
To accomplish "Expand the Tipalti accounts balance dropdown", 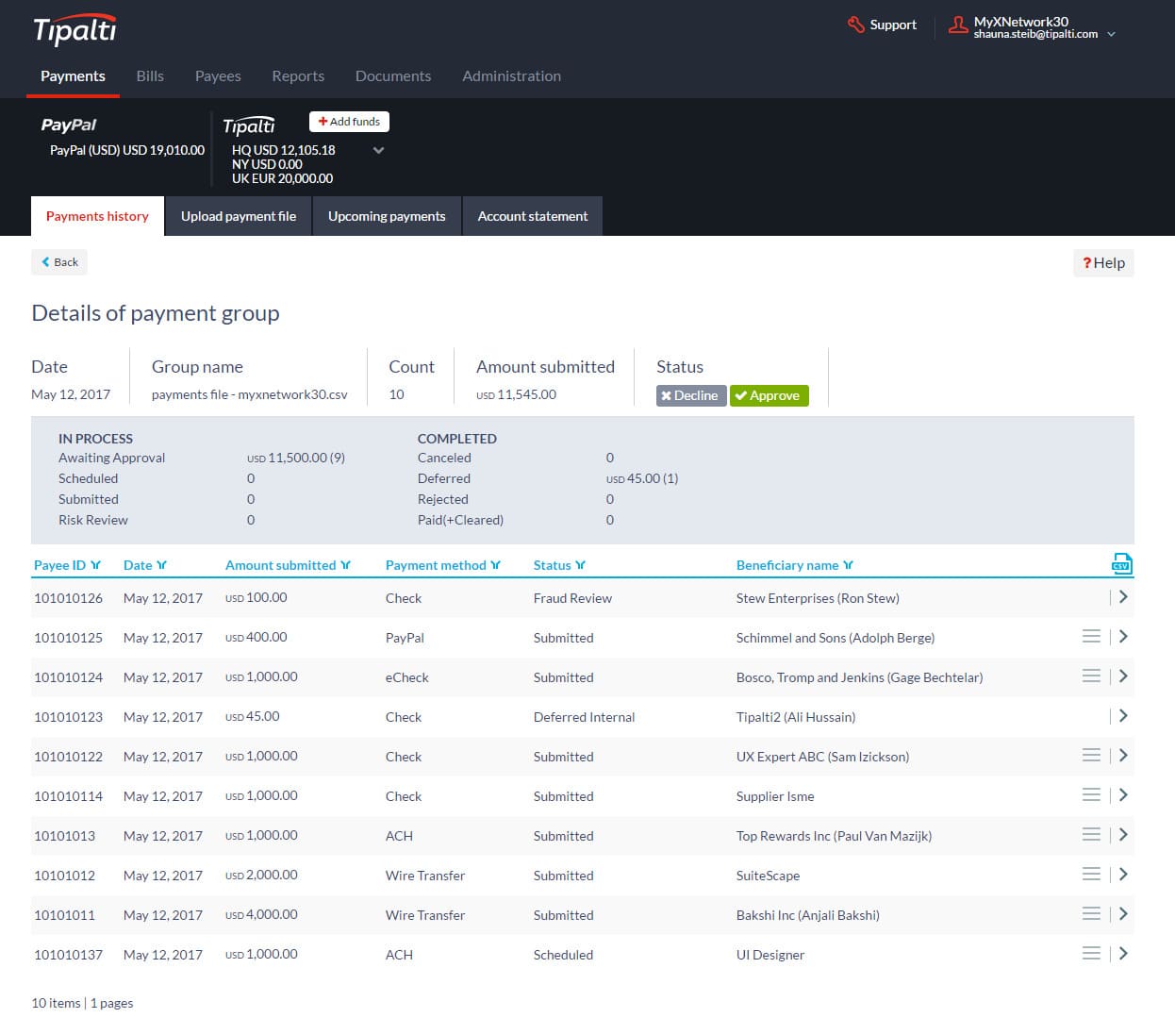I will tap(378, 151).
